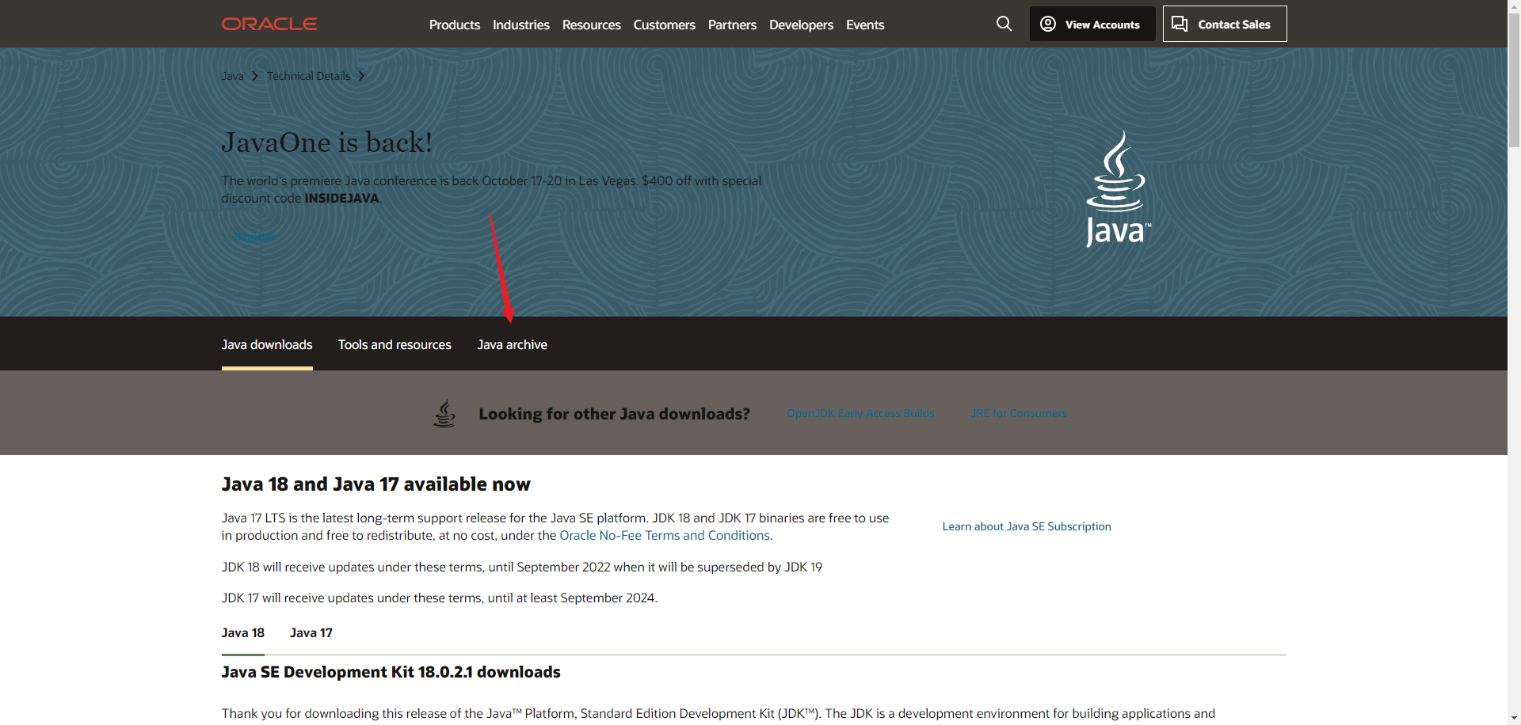Image resolution: width=1521 pixels, height=725 pixels.
Task: Click the Register link in the banner
Action: click(x=254, y=236)
